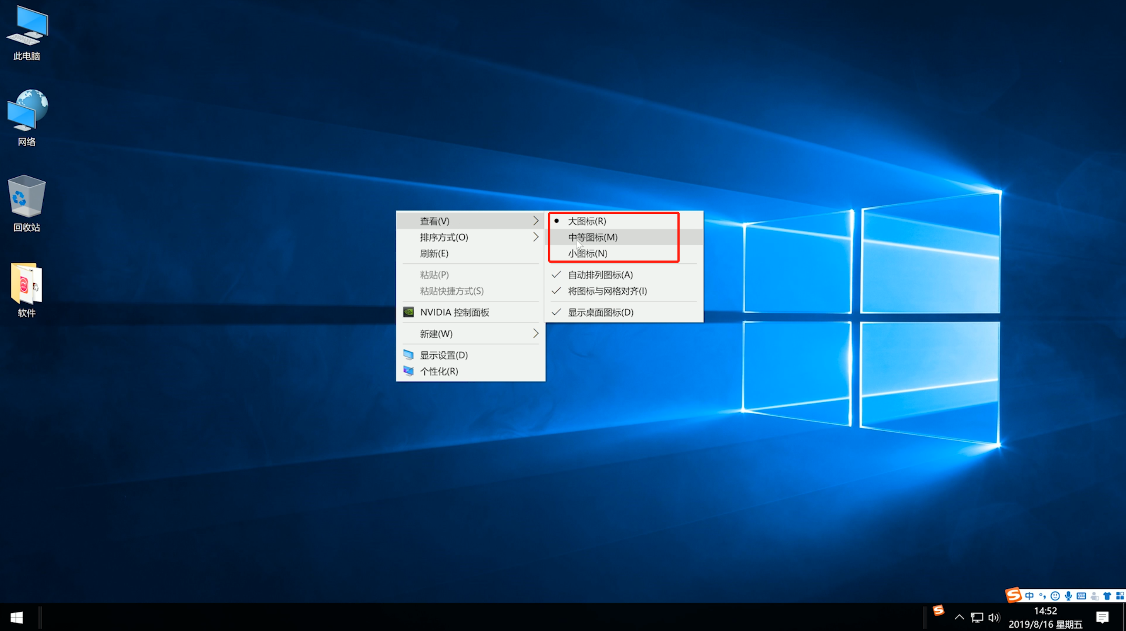Select the 网络 network desktop icon
Image resolution: width=1126 pixels, height=631 pixels.
point(27,118)
